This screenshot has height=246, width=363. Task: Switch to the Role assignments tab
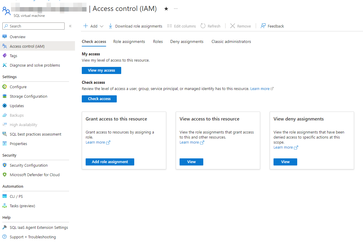(x=129, y=42)
